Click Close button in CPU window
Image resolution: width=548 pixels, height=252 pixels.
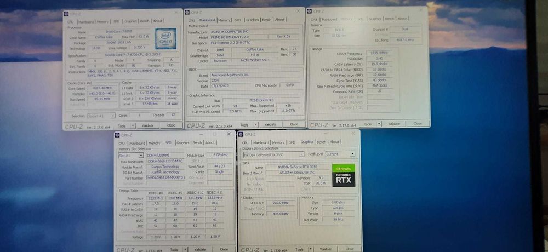[x=171, y=125]
